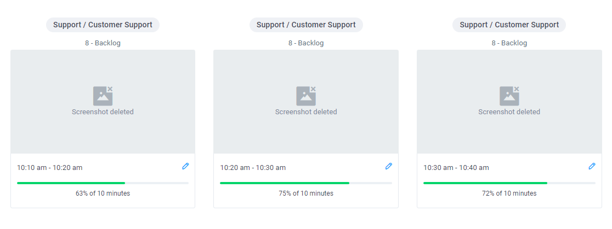Viewport: 612px width, 229px height.
Task: Select missing image icon in 10:30 am card
Action: (x=509, y=96)
